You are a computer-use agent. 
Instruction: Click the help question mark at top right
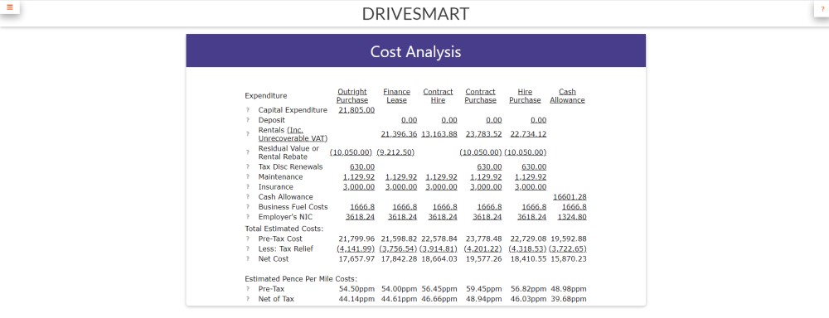[x=822, y=9]
